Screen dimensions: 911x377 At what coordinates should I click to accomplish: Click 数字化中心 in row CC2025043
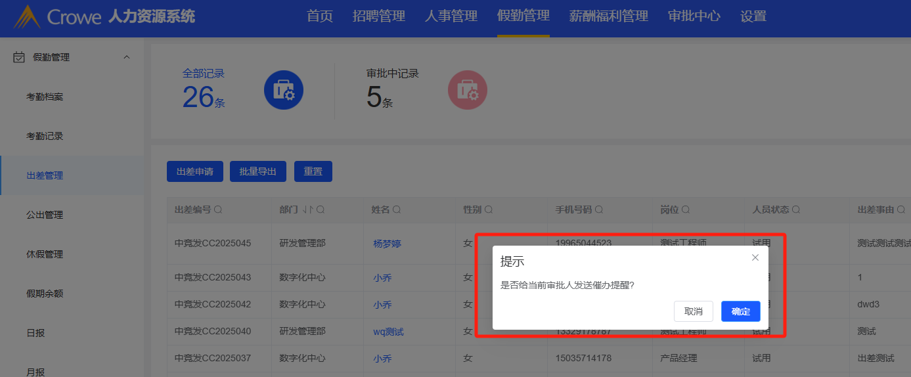coord(302,277)
